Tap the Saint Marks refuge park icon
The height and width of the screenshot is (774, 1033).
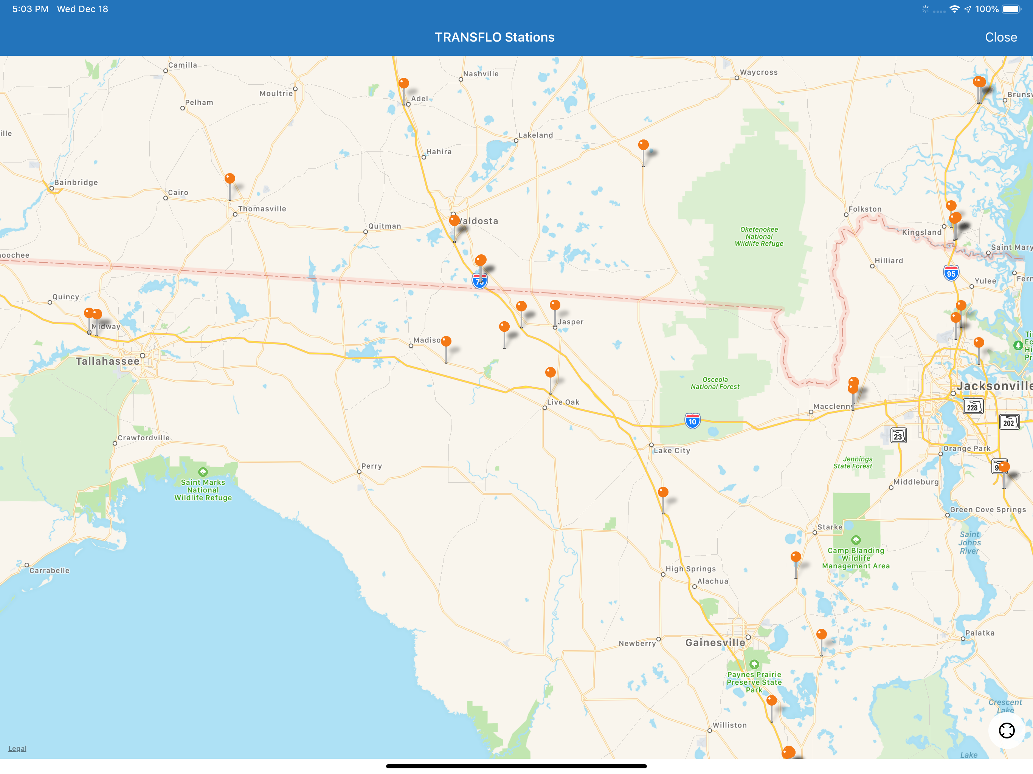click(203, 472)
